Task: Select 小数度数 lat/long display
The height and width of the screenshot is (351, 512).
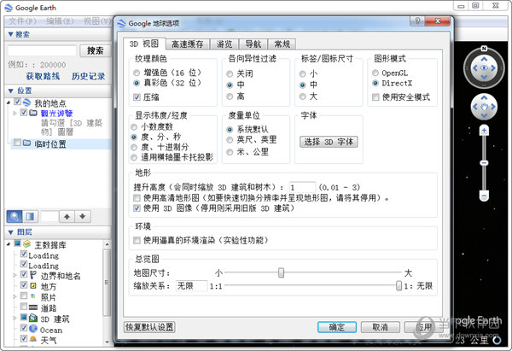Action: point(134,126)
